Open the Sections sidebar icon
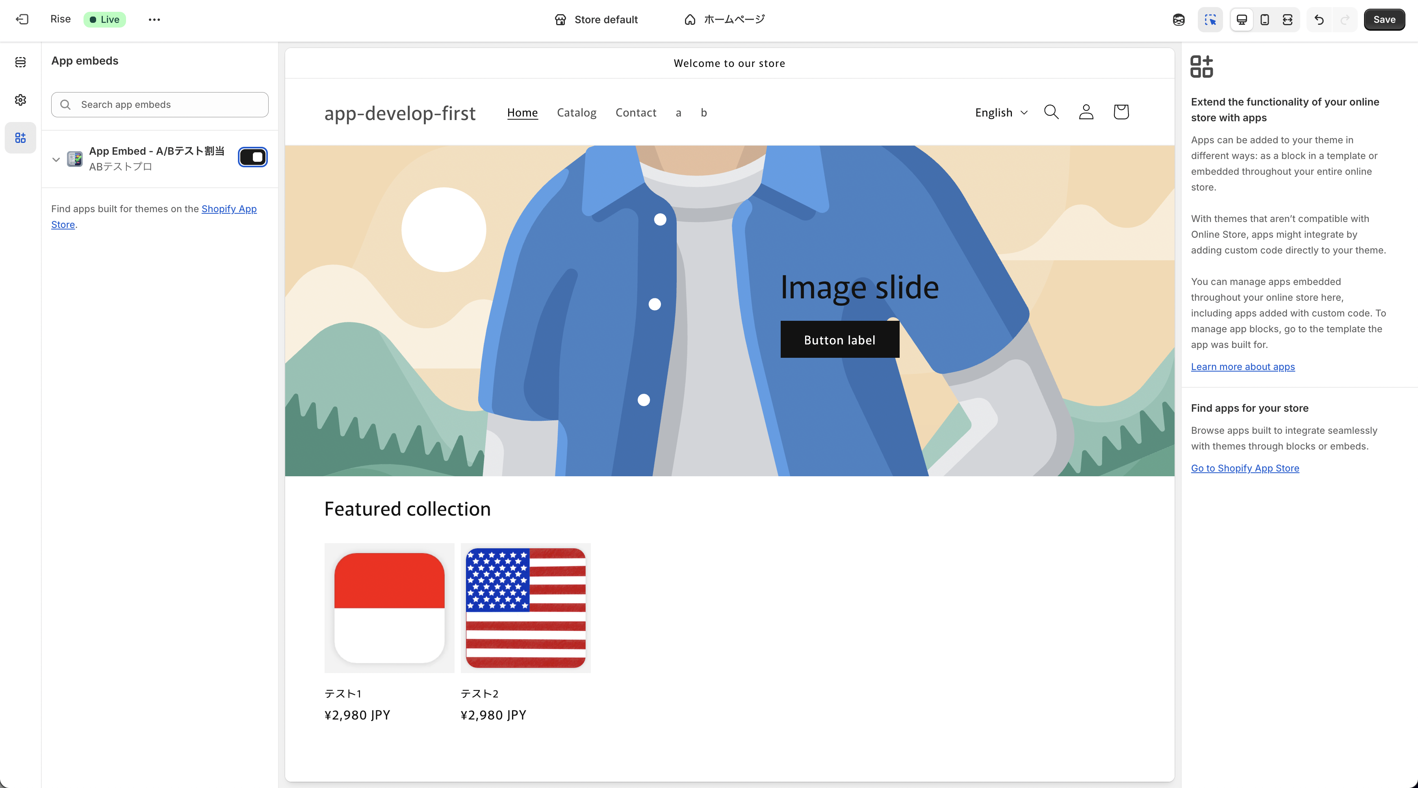 coord(20,62)
